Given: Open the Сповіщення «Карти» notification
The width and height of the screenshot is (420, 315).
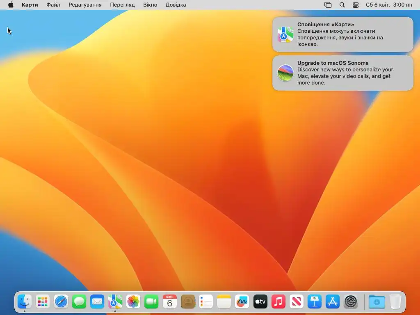Looking at the screenshot, I should click(343, 34).
